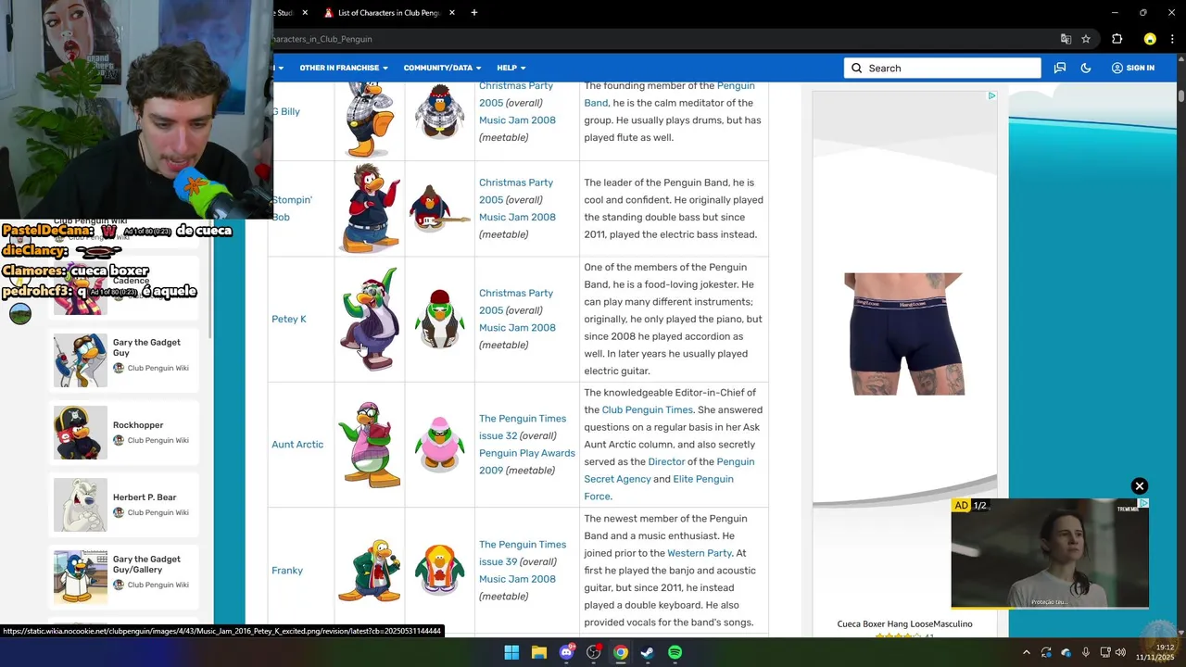The height and width of the screenshot is (667, 1186).
Task: View Franky's large artwork image
Action: pyautogui.click(x=370, y=570)
